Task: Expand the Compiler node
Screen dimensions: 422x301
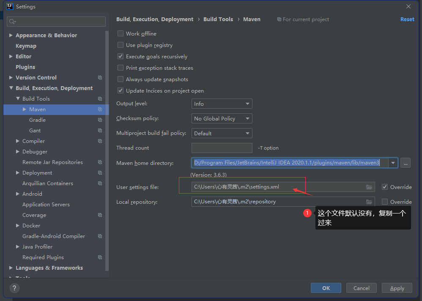Action: (18, 141)
